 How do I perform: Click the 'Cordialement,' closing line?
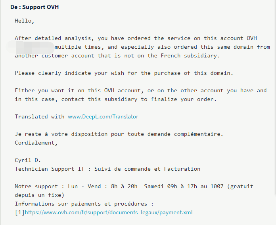(36, 143)
